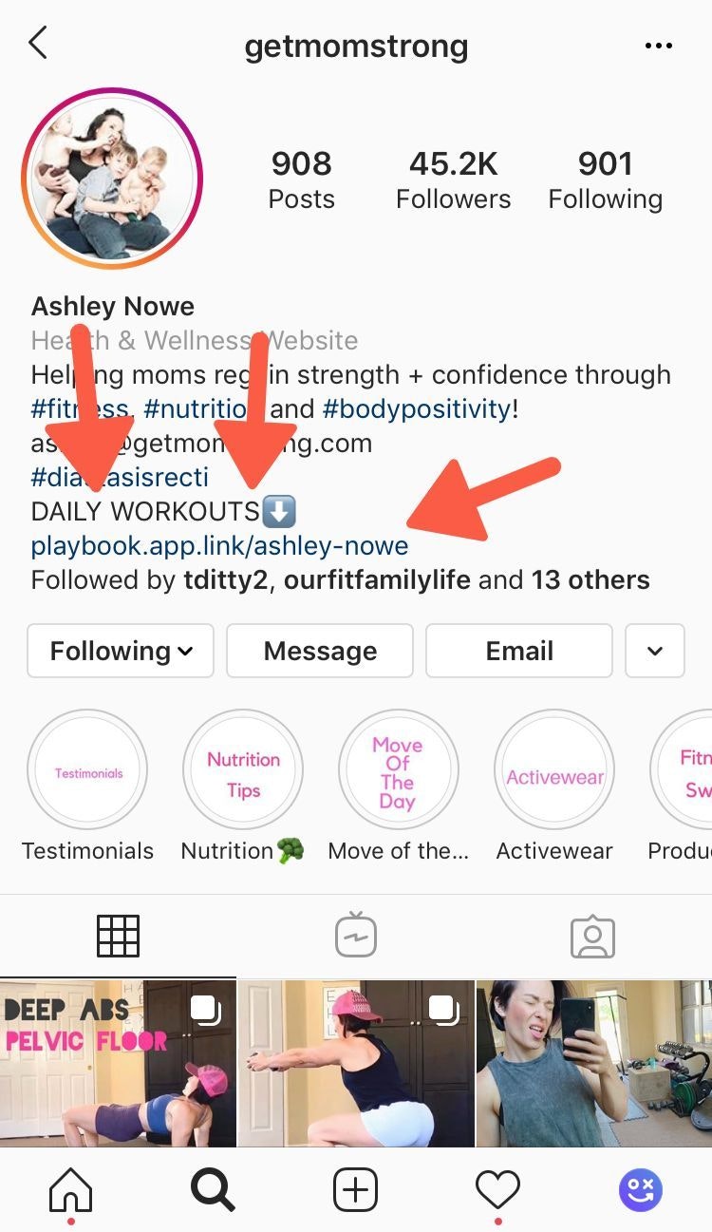Switch to the IGTV tab

coord(356,936)
